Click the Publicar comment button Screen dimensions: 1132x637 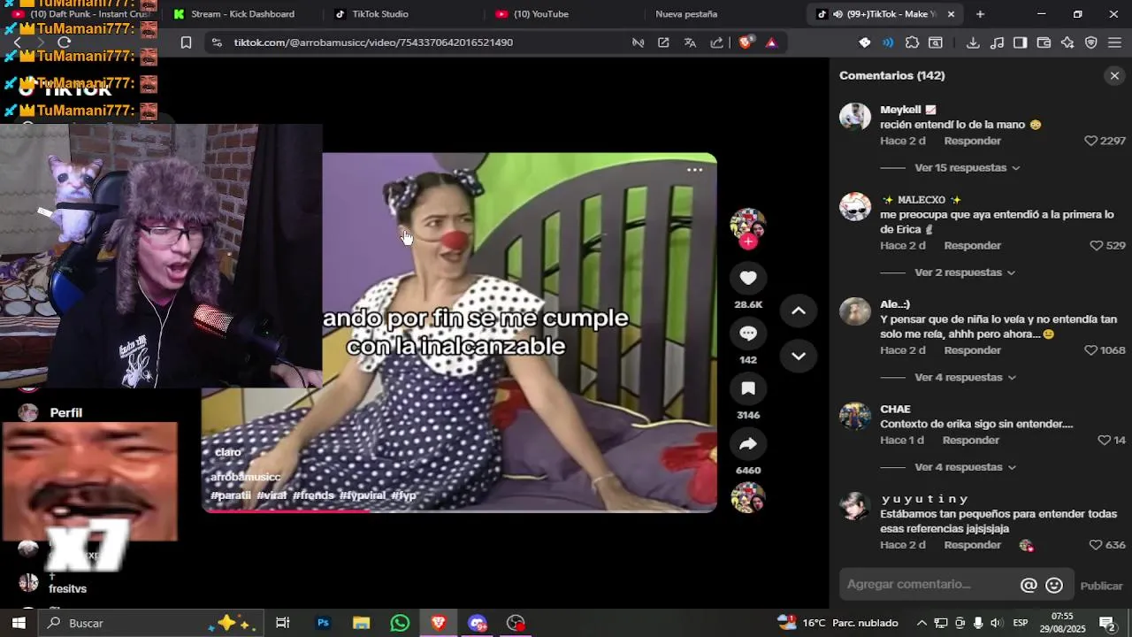pyautogui.click(x=1101, y=586)
